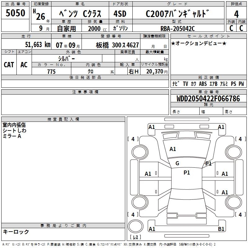Click the CAT shift type cell
Viewport: 248px width, 248px height.
click(9, 64)
